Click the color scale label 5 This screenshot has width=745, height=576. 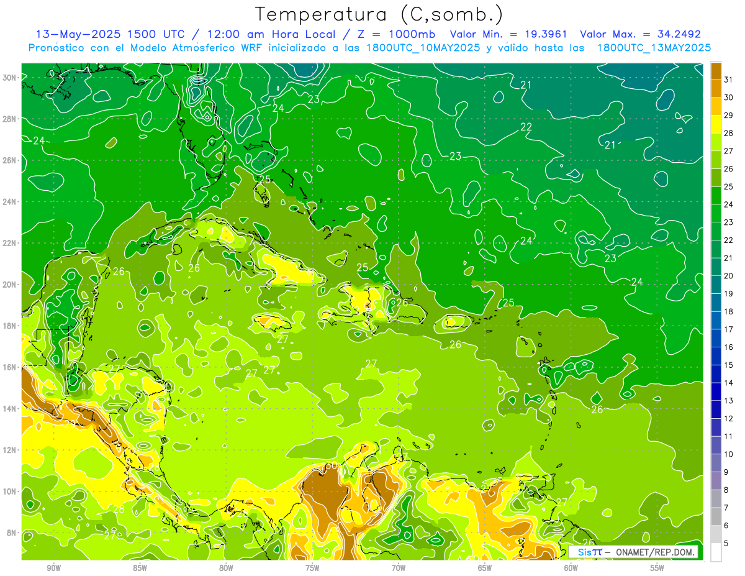726,544
